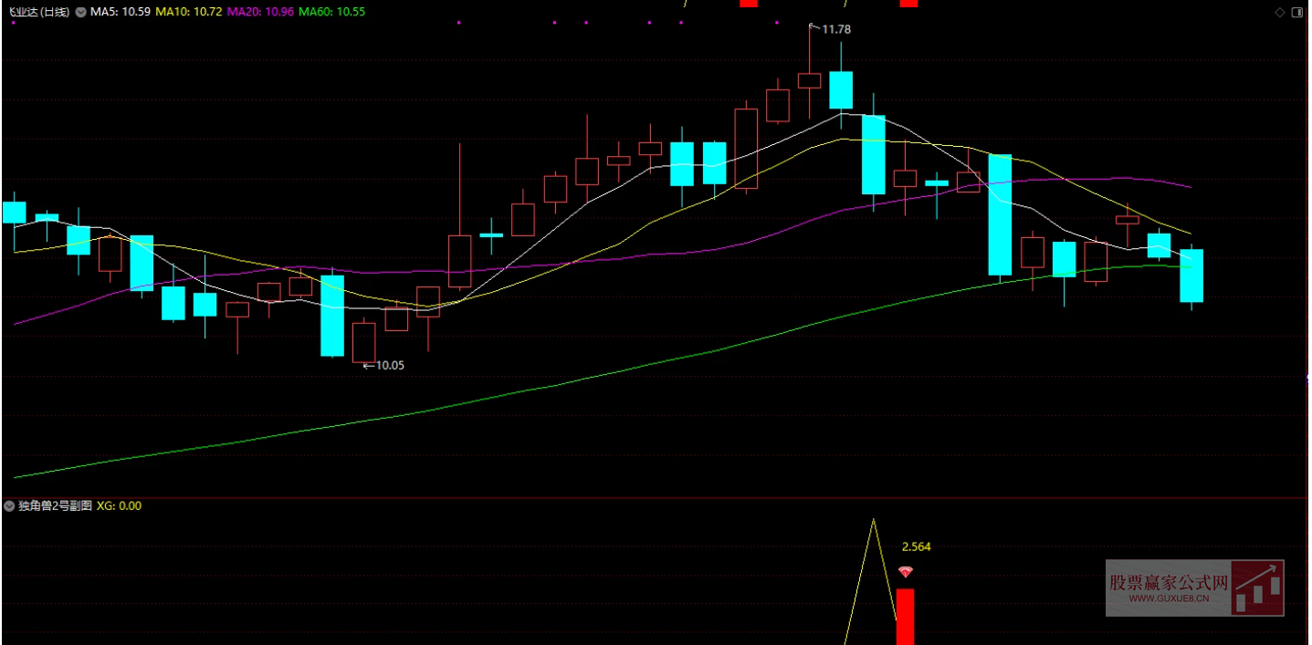
Task: Click the 2.564 value label in sub-chart
Action: (916, 546)
